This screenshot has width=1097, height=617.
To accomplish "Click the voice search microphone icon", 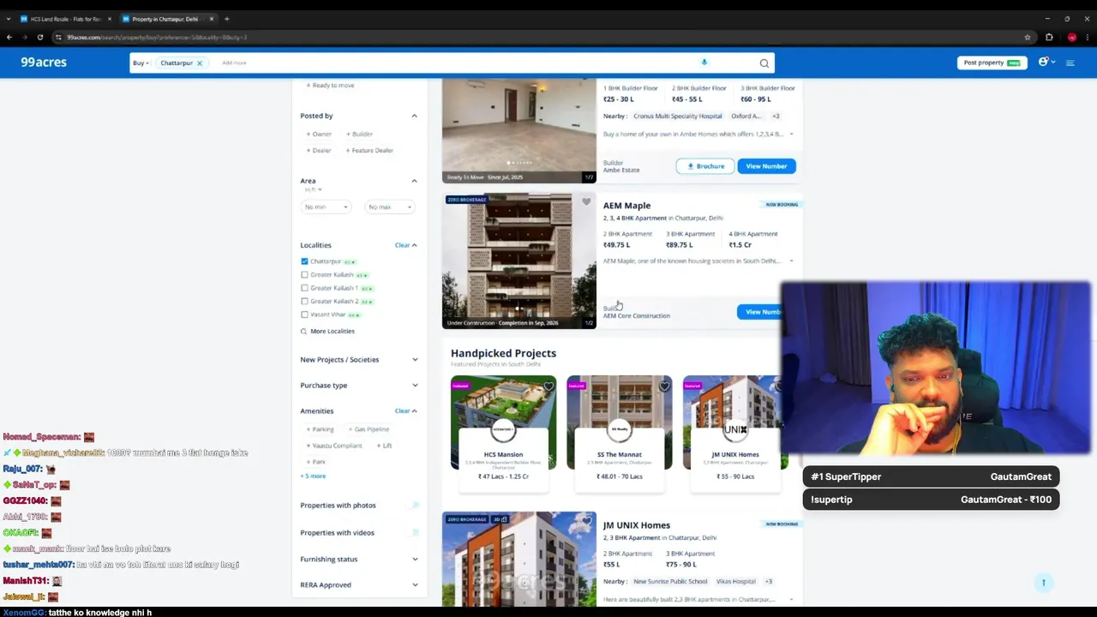I will (x=704, y=62).
